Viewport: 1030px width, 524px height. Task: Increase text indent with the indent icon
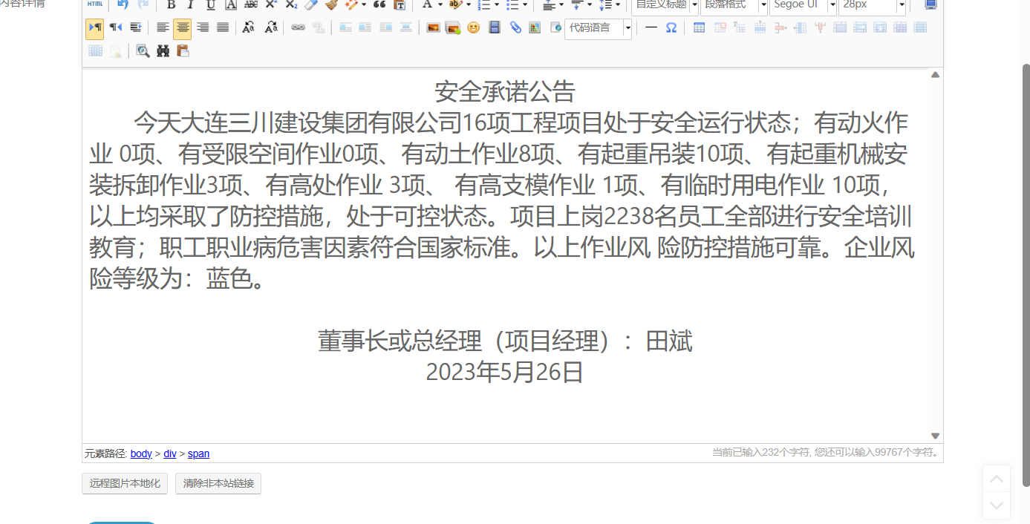136,28
